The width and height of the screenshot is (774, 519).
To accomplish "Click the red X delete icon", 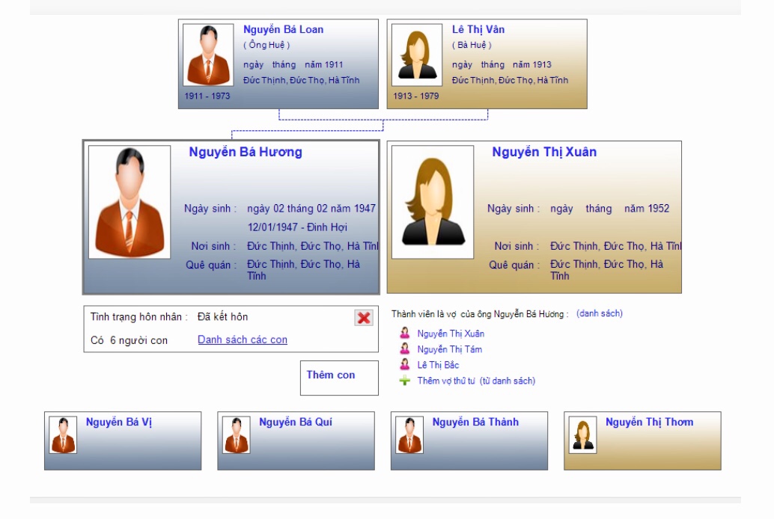I will [364, 318].
